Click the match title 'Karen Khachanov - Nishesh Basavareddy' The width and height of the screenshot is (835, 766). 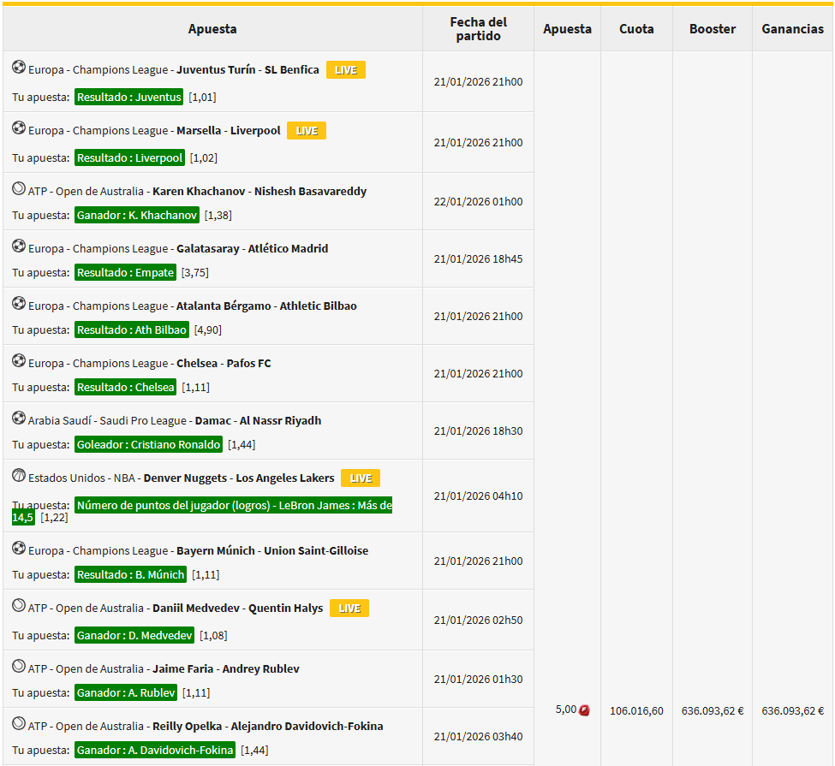(x=259, y=191)
